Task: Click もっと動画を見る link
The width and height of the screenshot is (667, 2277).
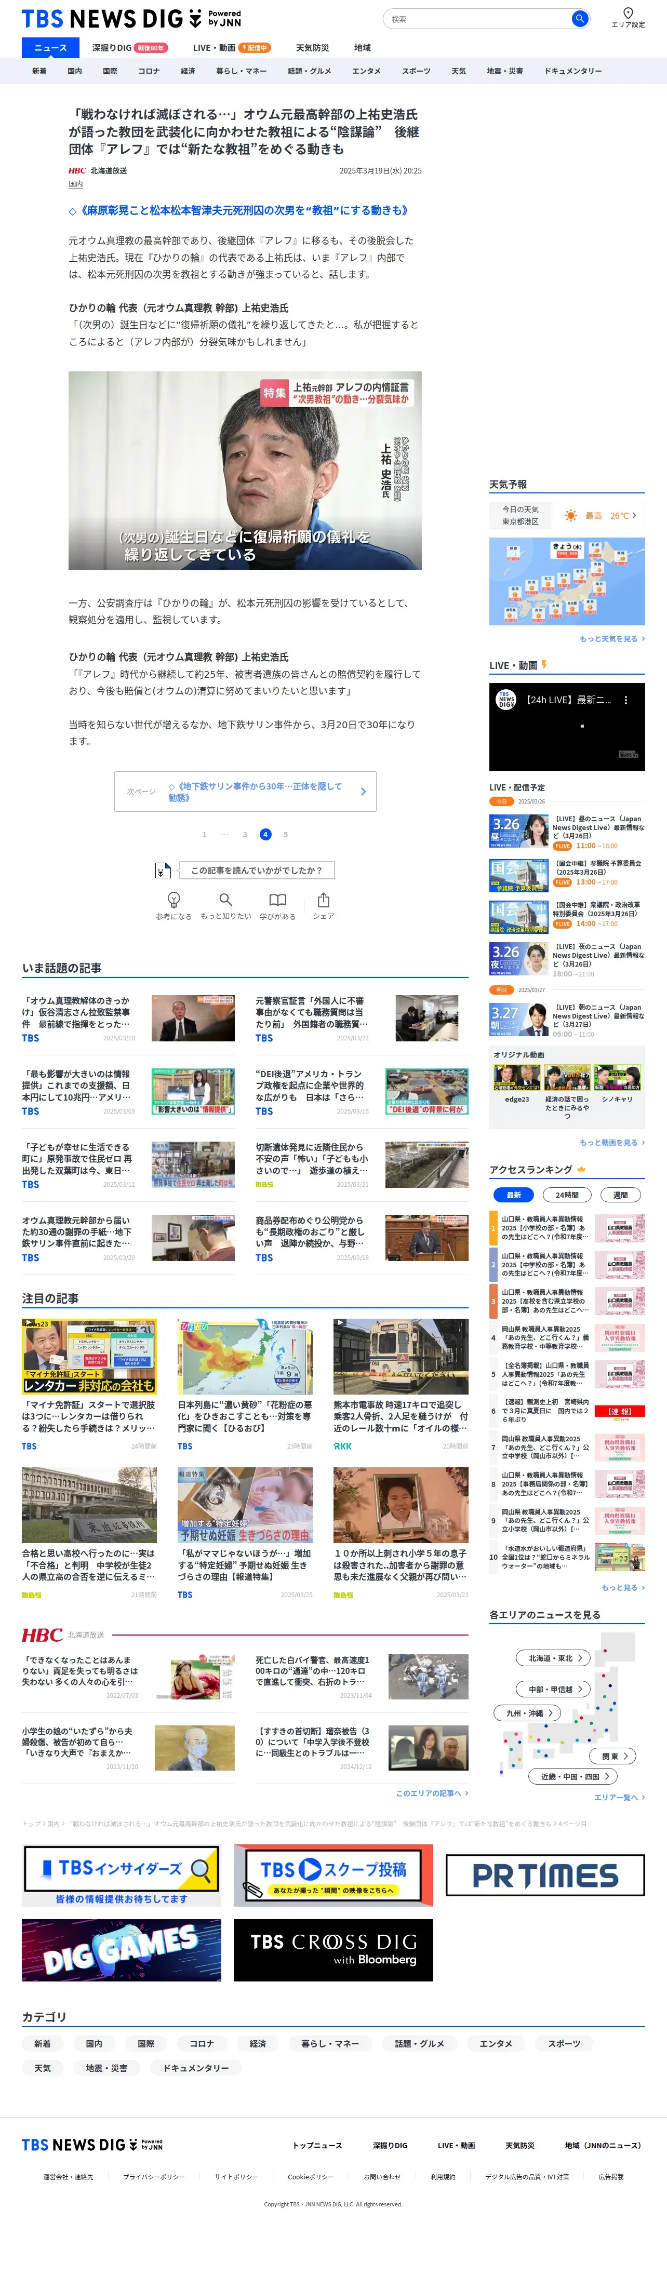Action: 612,1143
